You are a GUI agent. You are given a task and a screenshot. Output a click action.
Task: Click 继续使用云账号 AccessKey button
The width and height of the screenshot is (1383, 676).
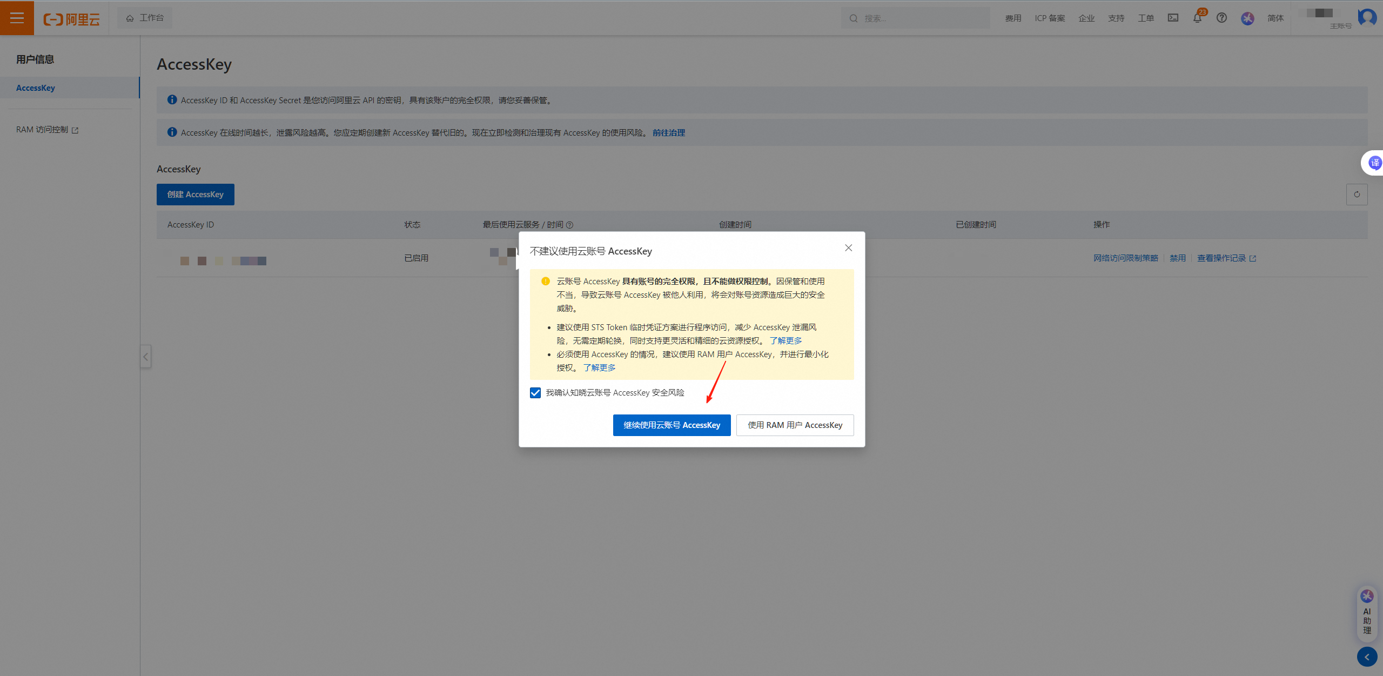pos(672,425)
